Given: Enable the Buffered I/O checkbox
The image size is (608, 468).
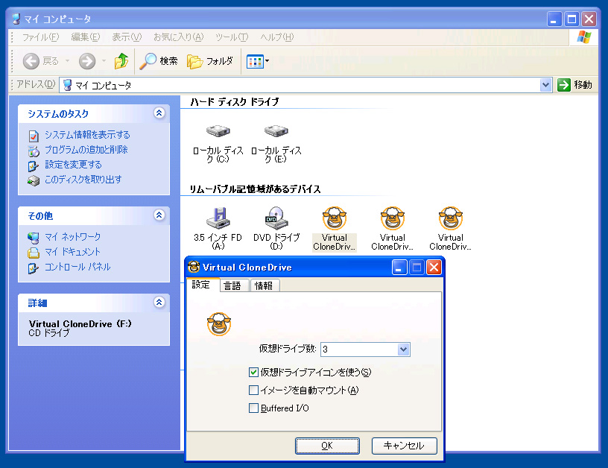Looking at the screenshot, I should coord(254,408).
